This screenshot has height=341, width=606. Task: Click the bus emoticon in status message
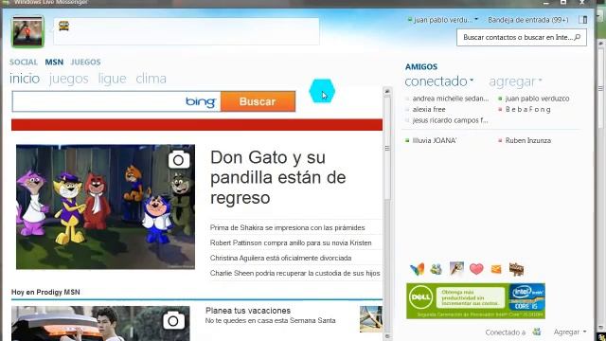click(x=63, y=26)
